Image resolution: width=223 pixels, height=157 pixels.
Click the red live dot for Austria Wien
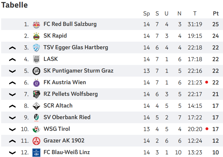coord(207,82)
